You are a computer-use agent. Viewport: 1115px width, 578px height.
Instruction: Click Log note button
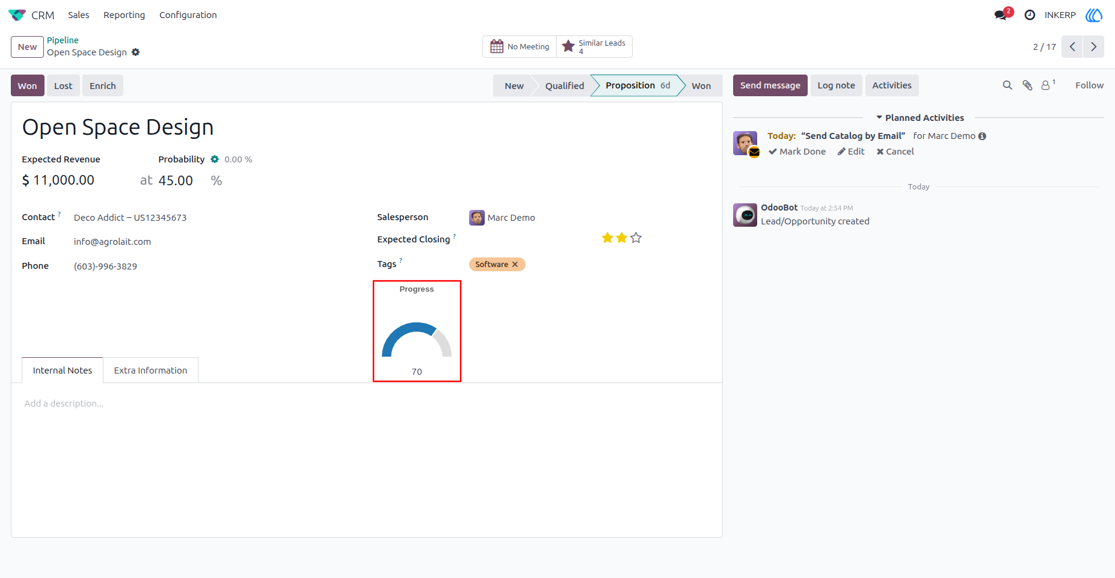point(836,85)
